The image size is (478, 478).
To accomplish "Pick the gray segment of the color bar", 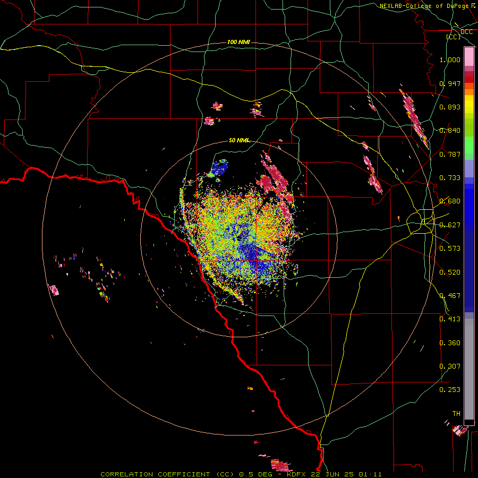I will point(469,369).
